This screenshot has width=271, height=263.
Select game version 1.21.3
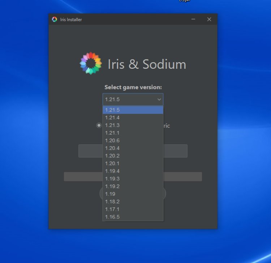[133, 125]
